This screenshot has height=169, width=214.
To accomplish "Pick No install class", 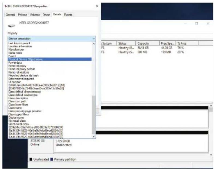I will [50, 121].
